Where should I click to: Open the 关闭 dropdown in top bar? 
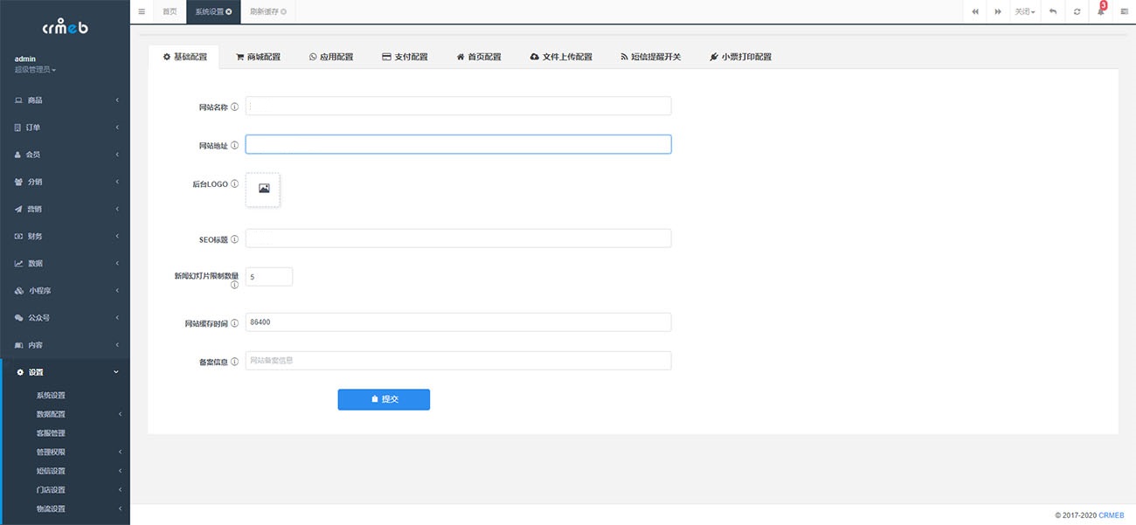(x=1025, y=11)
